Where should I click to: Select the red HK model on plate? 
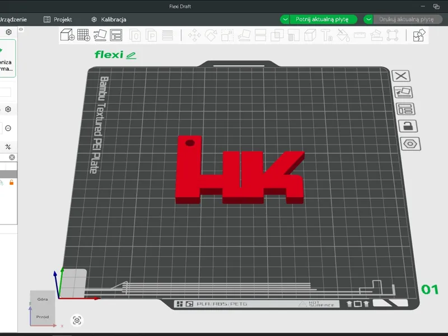click(x=240, y=177)
